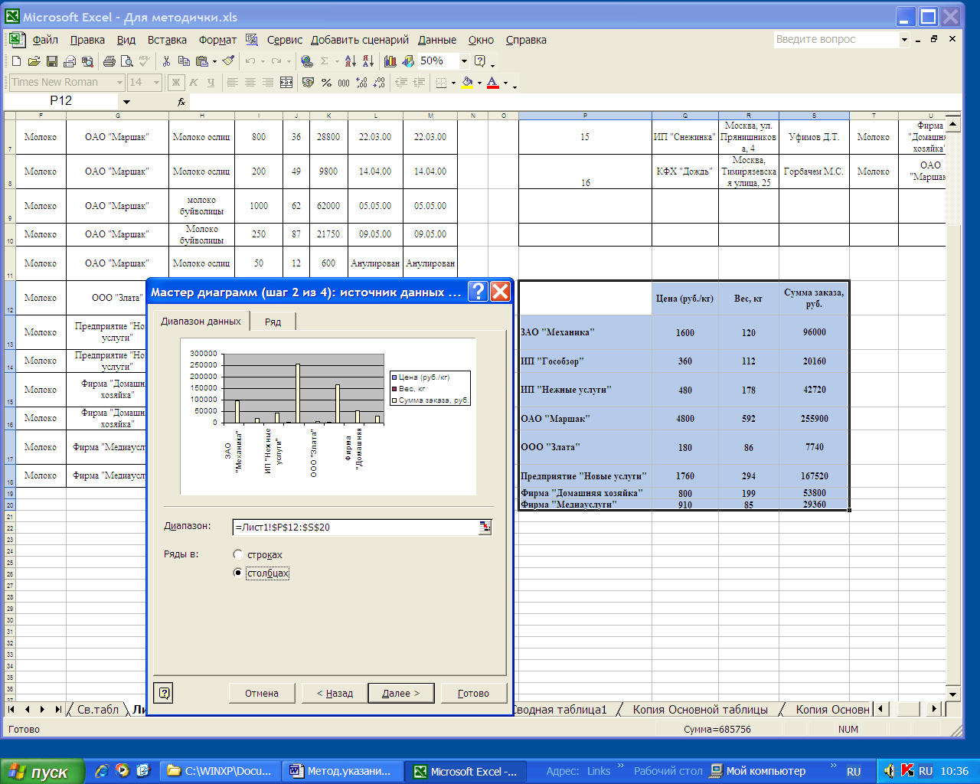Click the Print icon in the toolbar
Screen dimensions: 980x784
click(109, 61)
